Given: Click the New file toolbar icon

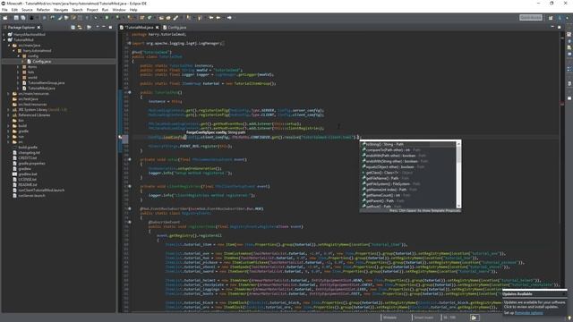Looking at the screenshot, I should (x=5, y=18).
